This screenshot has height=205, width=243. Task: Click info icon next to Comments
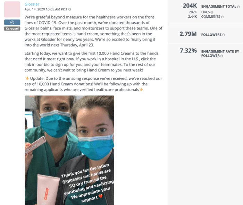pyautogui.click(x=222, y=17)
